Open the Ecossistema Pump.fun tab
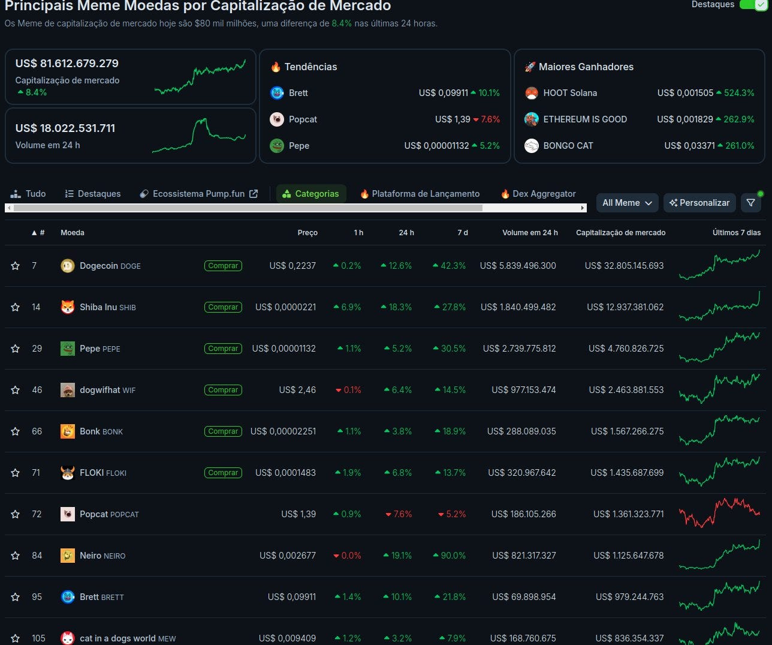 (198, 194)
